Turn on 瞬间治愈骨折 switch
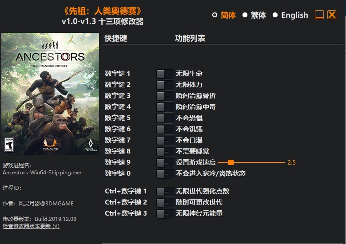This screenshot has height=244, width=346. 165,96
